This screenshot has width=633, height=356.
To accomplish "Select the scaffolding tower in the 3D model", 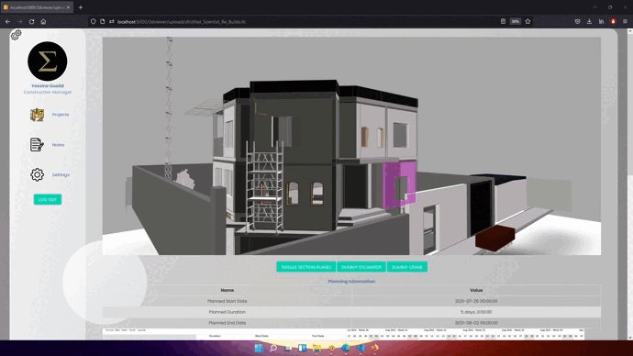I will (264, 187).
